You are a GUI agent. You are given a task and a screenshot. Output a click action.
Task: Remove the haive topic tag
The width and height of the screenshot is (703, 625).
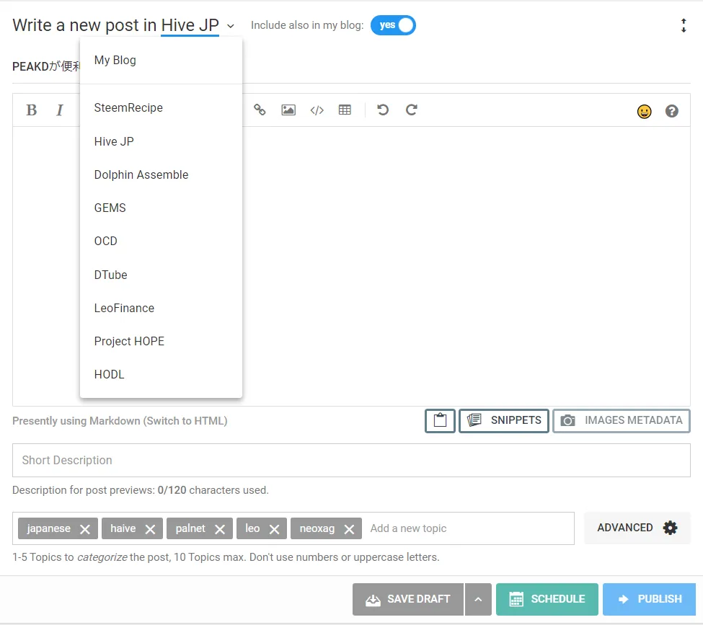pos(150,529)
